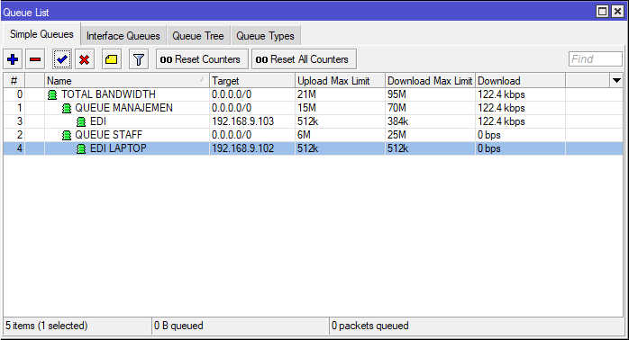Click '0 B queued' status text
This screenshot has height=340, width=629.
coord(178,326)
